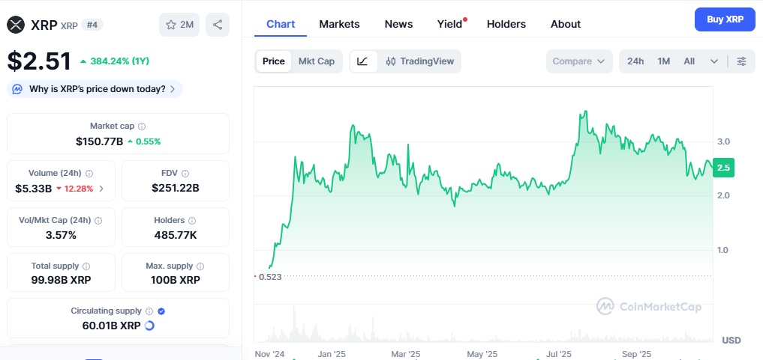Show Market cap info tooltip icon
The image size is (763, 360).
click(142, 126)
